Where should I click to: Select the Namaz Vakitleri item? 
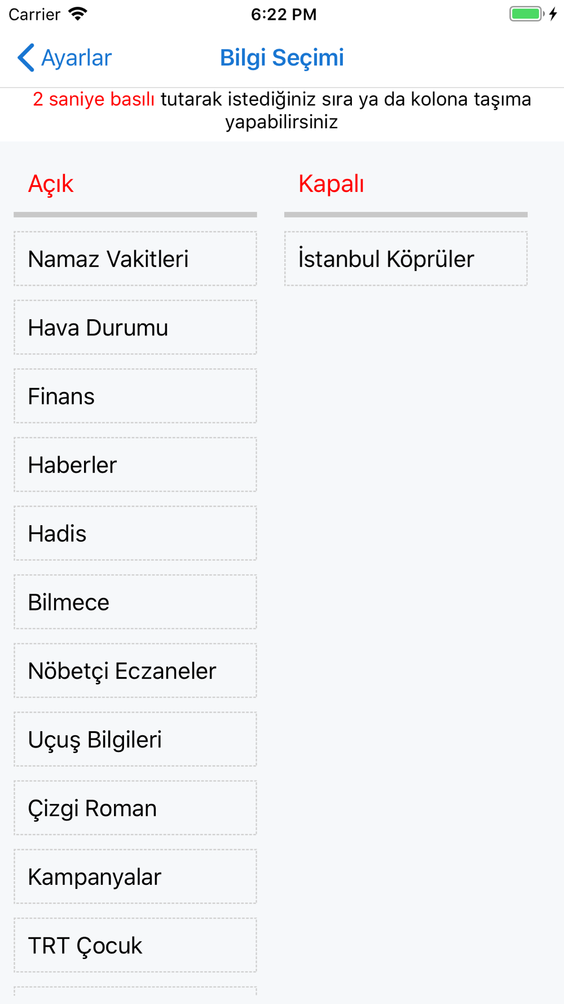(x=135, y=259)
